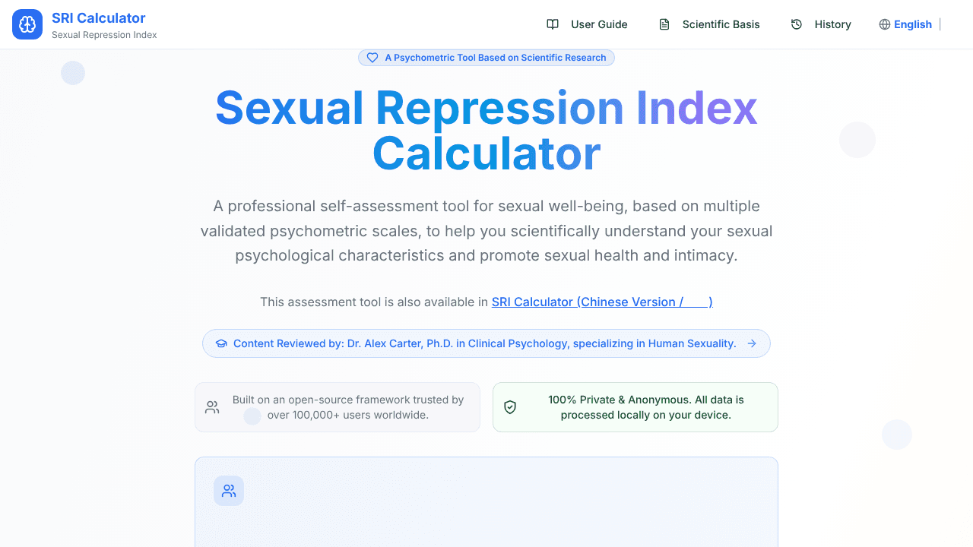Viewport: 973px width, 547px height.
Task: Click 'Built on an open-source framework' text
Action: coord(348,407)
